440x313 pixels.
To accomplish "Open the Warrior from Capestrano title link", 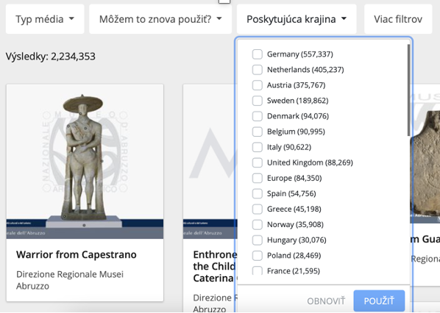I will (77, 254).
